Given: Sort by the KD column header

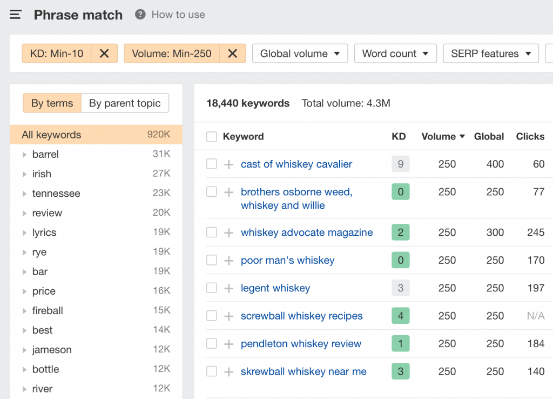Looking at the screenshot, I should [399, 137].
